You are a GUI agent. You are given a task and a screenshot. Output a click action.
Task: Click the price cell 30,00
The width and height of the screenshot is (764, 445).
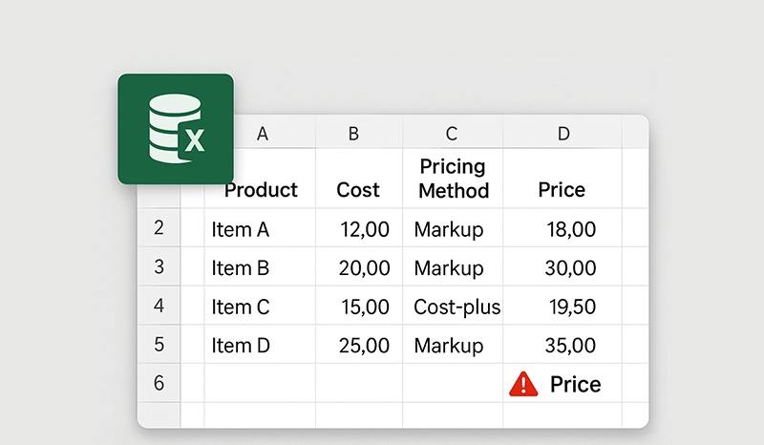(x=562, y=266)
